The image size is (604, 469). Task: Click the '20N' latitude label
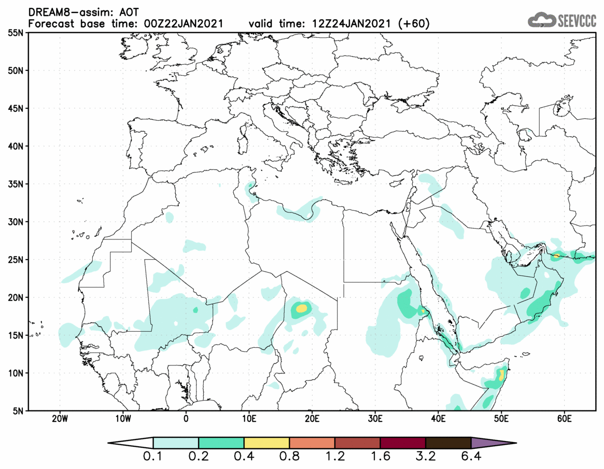16,297
